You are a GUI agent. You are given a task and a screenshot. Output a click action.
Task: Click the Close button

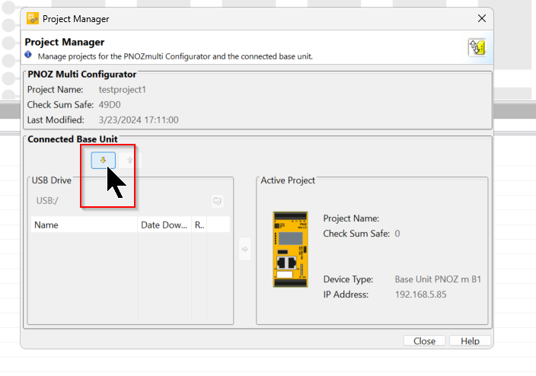pyautogui.click(x=424, y=341)
